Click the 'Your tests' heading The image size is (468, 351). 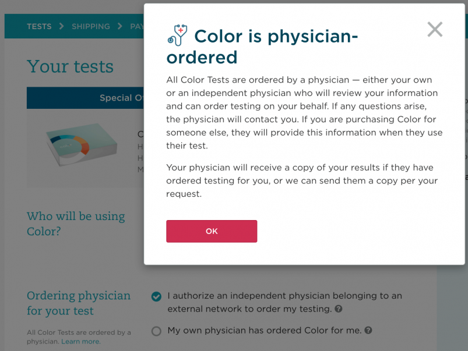[x=70, y=66]
